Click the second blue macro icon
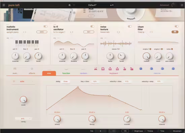Image resolution: width=185 pixels, height=133 pixels. click(x=151, y=69)
